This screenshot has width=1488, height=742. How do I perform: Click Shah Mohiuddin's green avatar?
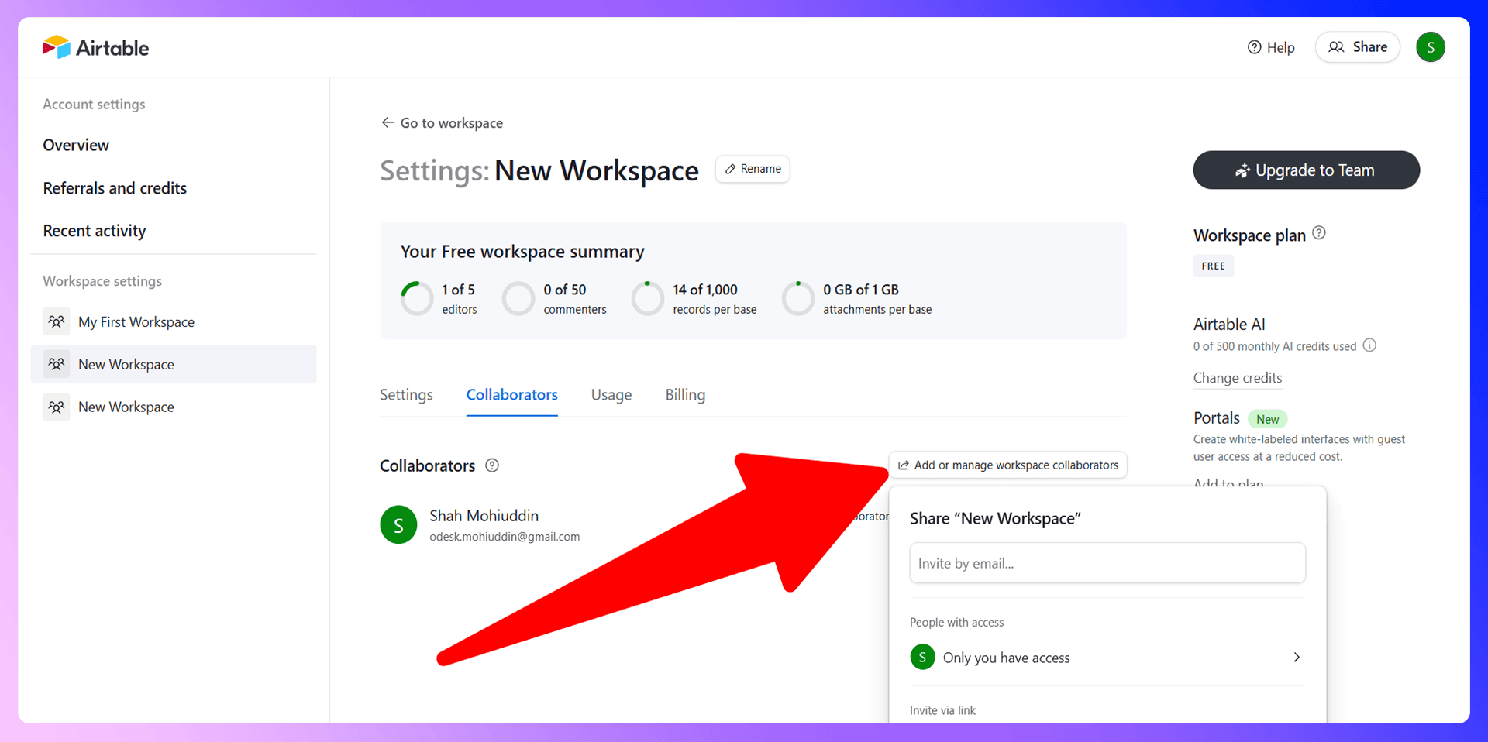tap(398, 525)
